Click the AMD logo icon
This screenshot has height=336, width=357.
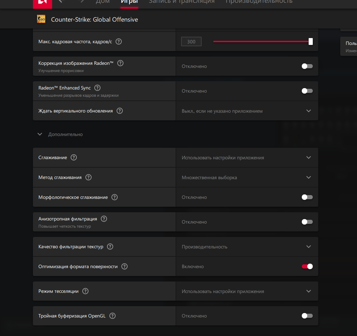[x=43, y=3]
